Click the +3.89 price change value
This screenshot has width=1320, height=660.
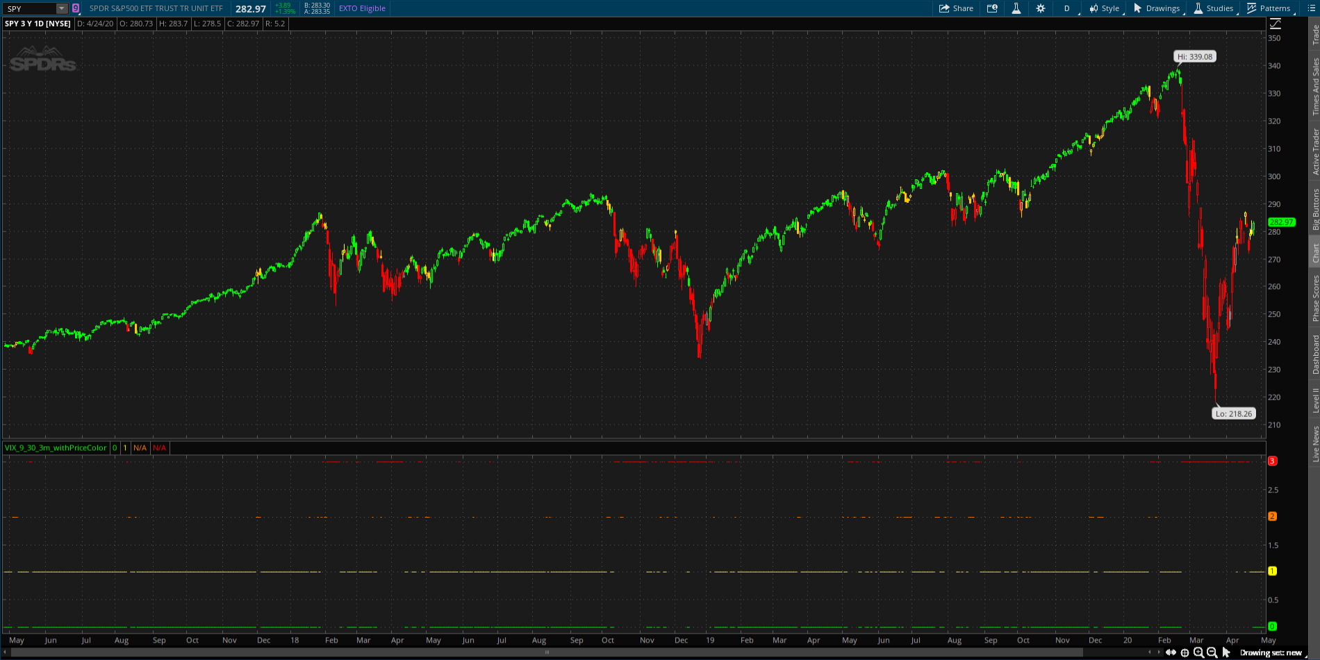[x=283, y=6]
